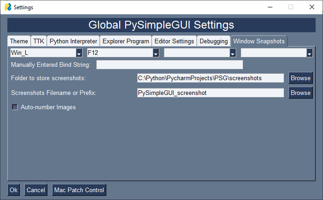This screenshot has height=200, width=323.
Task: Select the Python Interpreter tab
Action: pyautogui.click(x=73, y=41)
